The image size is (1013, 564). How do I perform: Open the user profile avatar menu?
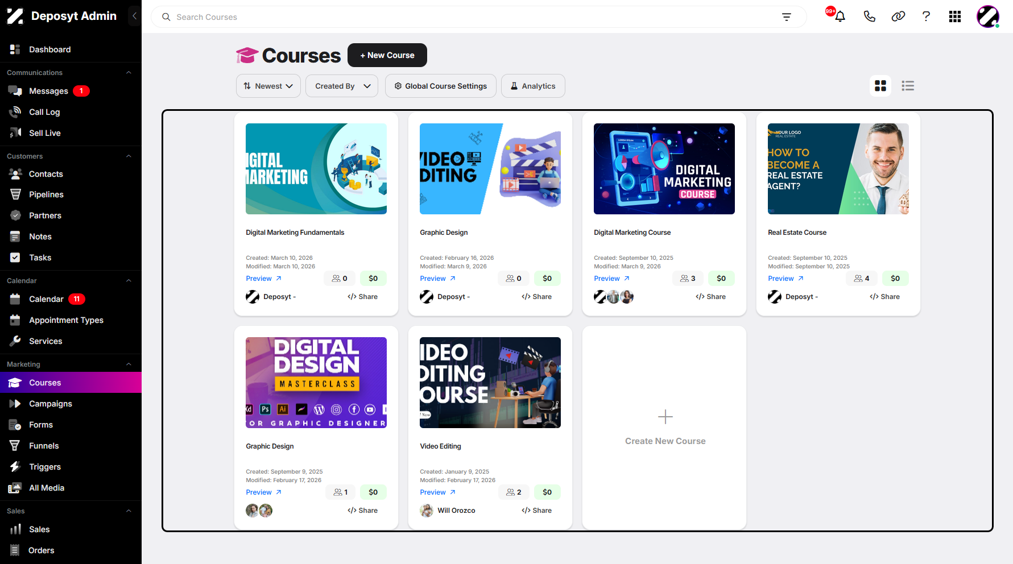(x=988, y=16)
